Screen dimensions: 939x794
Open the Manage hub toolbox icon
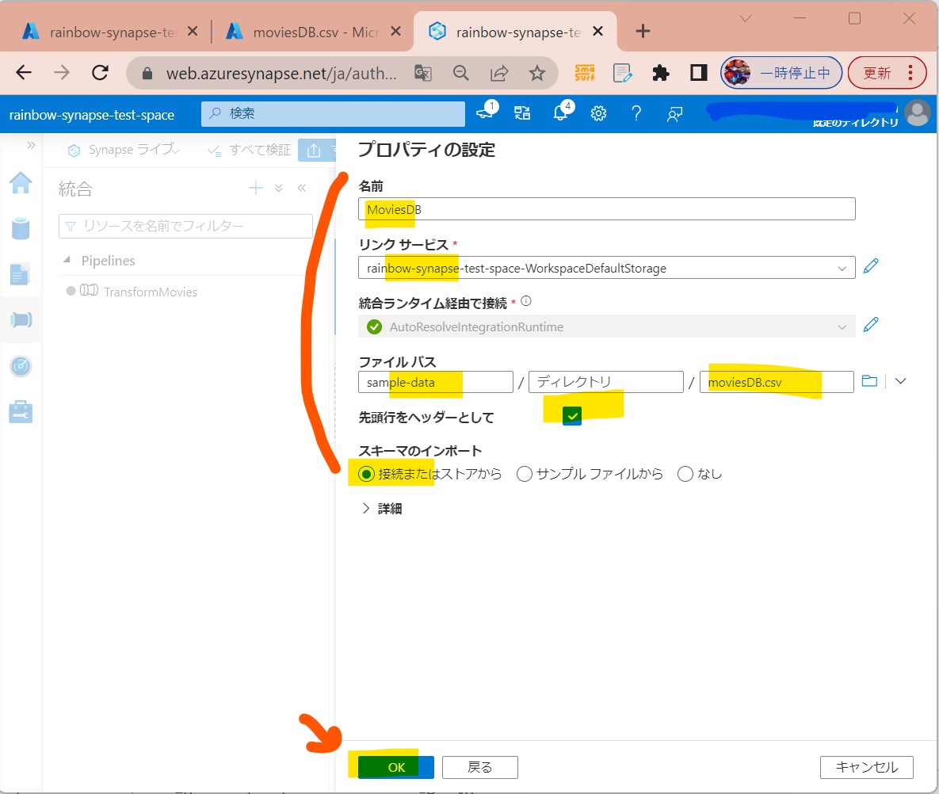(21, 412)
